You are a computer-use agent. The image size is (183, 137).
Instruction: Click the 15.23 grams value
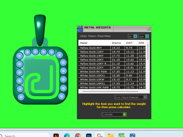[x=116, y=48]
